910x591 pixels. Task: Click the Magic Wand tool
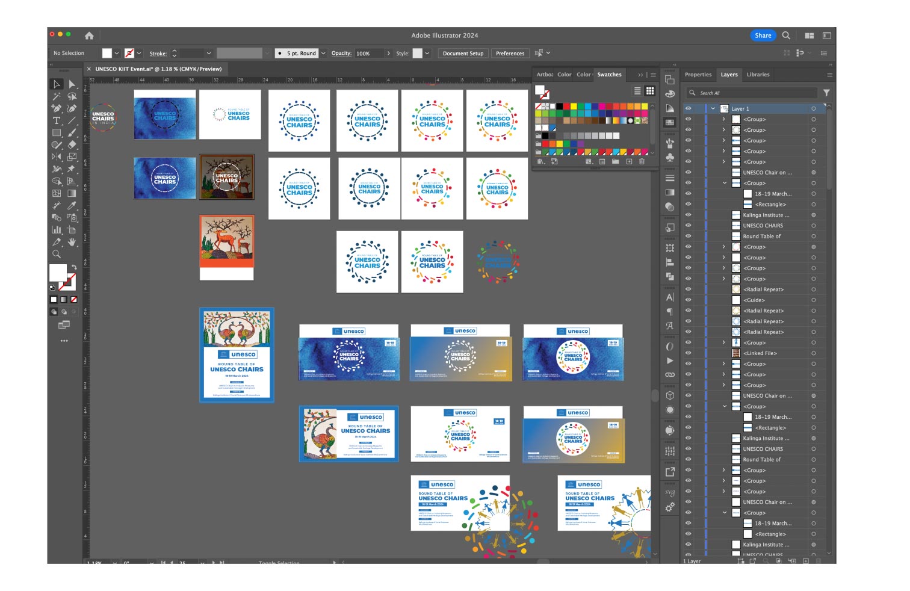click(57, 96)
